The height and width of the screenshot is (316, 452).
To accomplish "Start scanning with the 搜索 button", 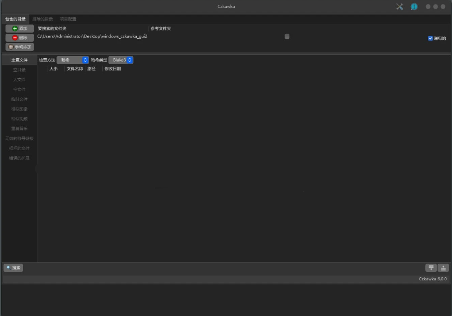I will pos(13,267).
